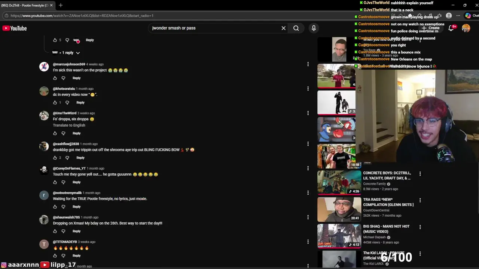This screenshot has height=269, width=479.
Task: Open @shaunwalsh785's profile avatar
Action: pyautogui.click(x=44, y=220)
